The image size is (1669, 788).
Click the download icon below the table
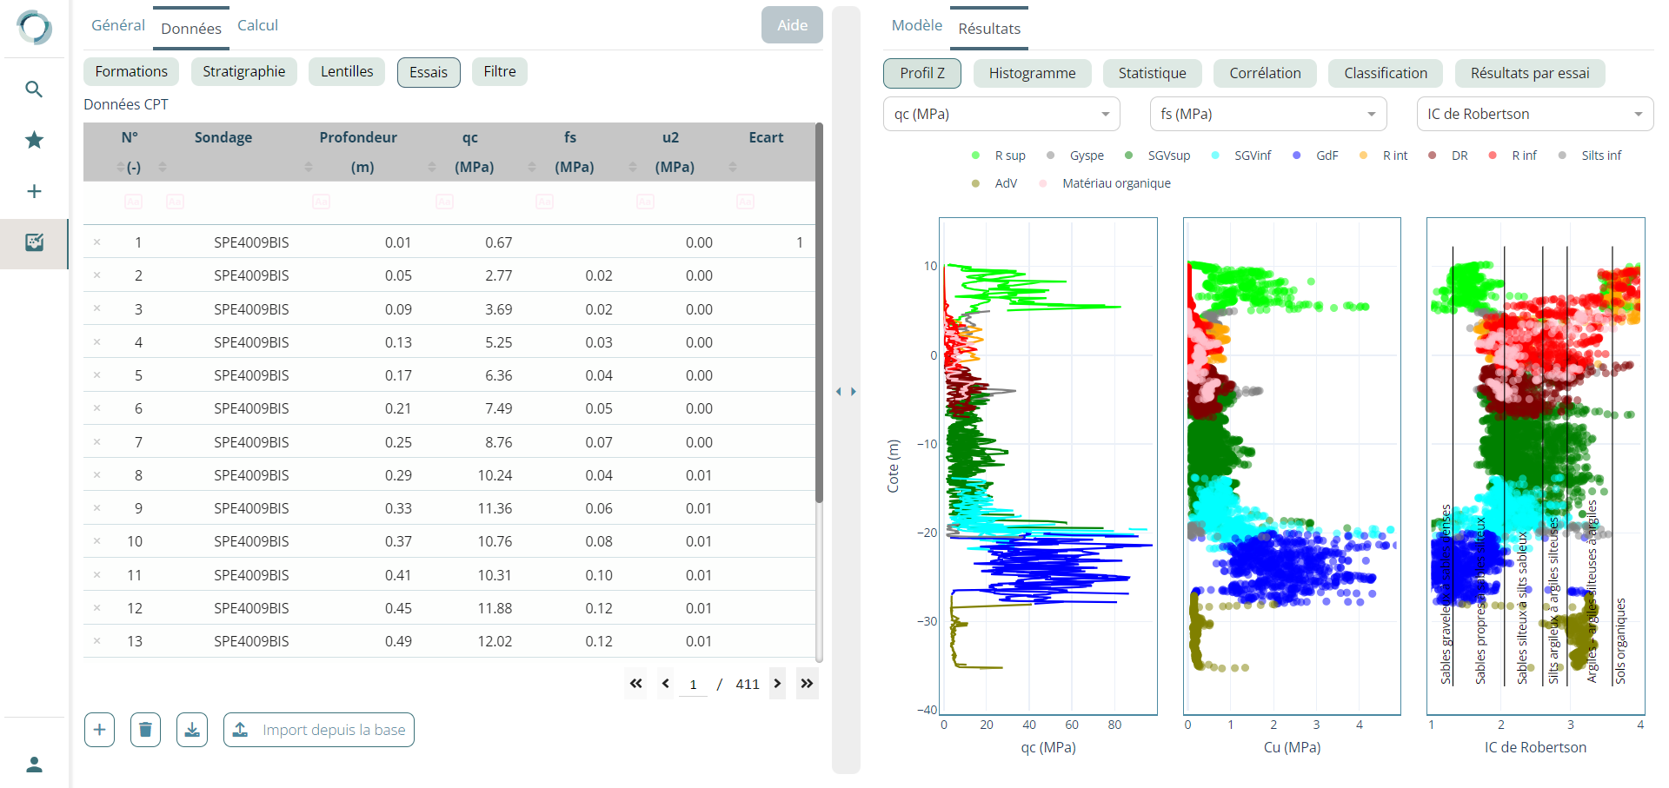point(192,730)
